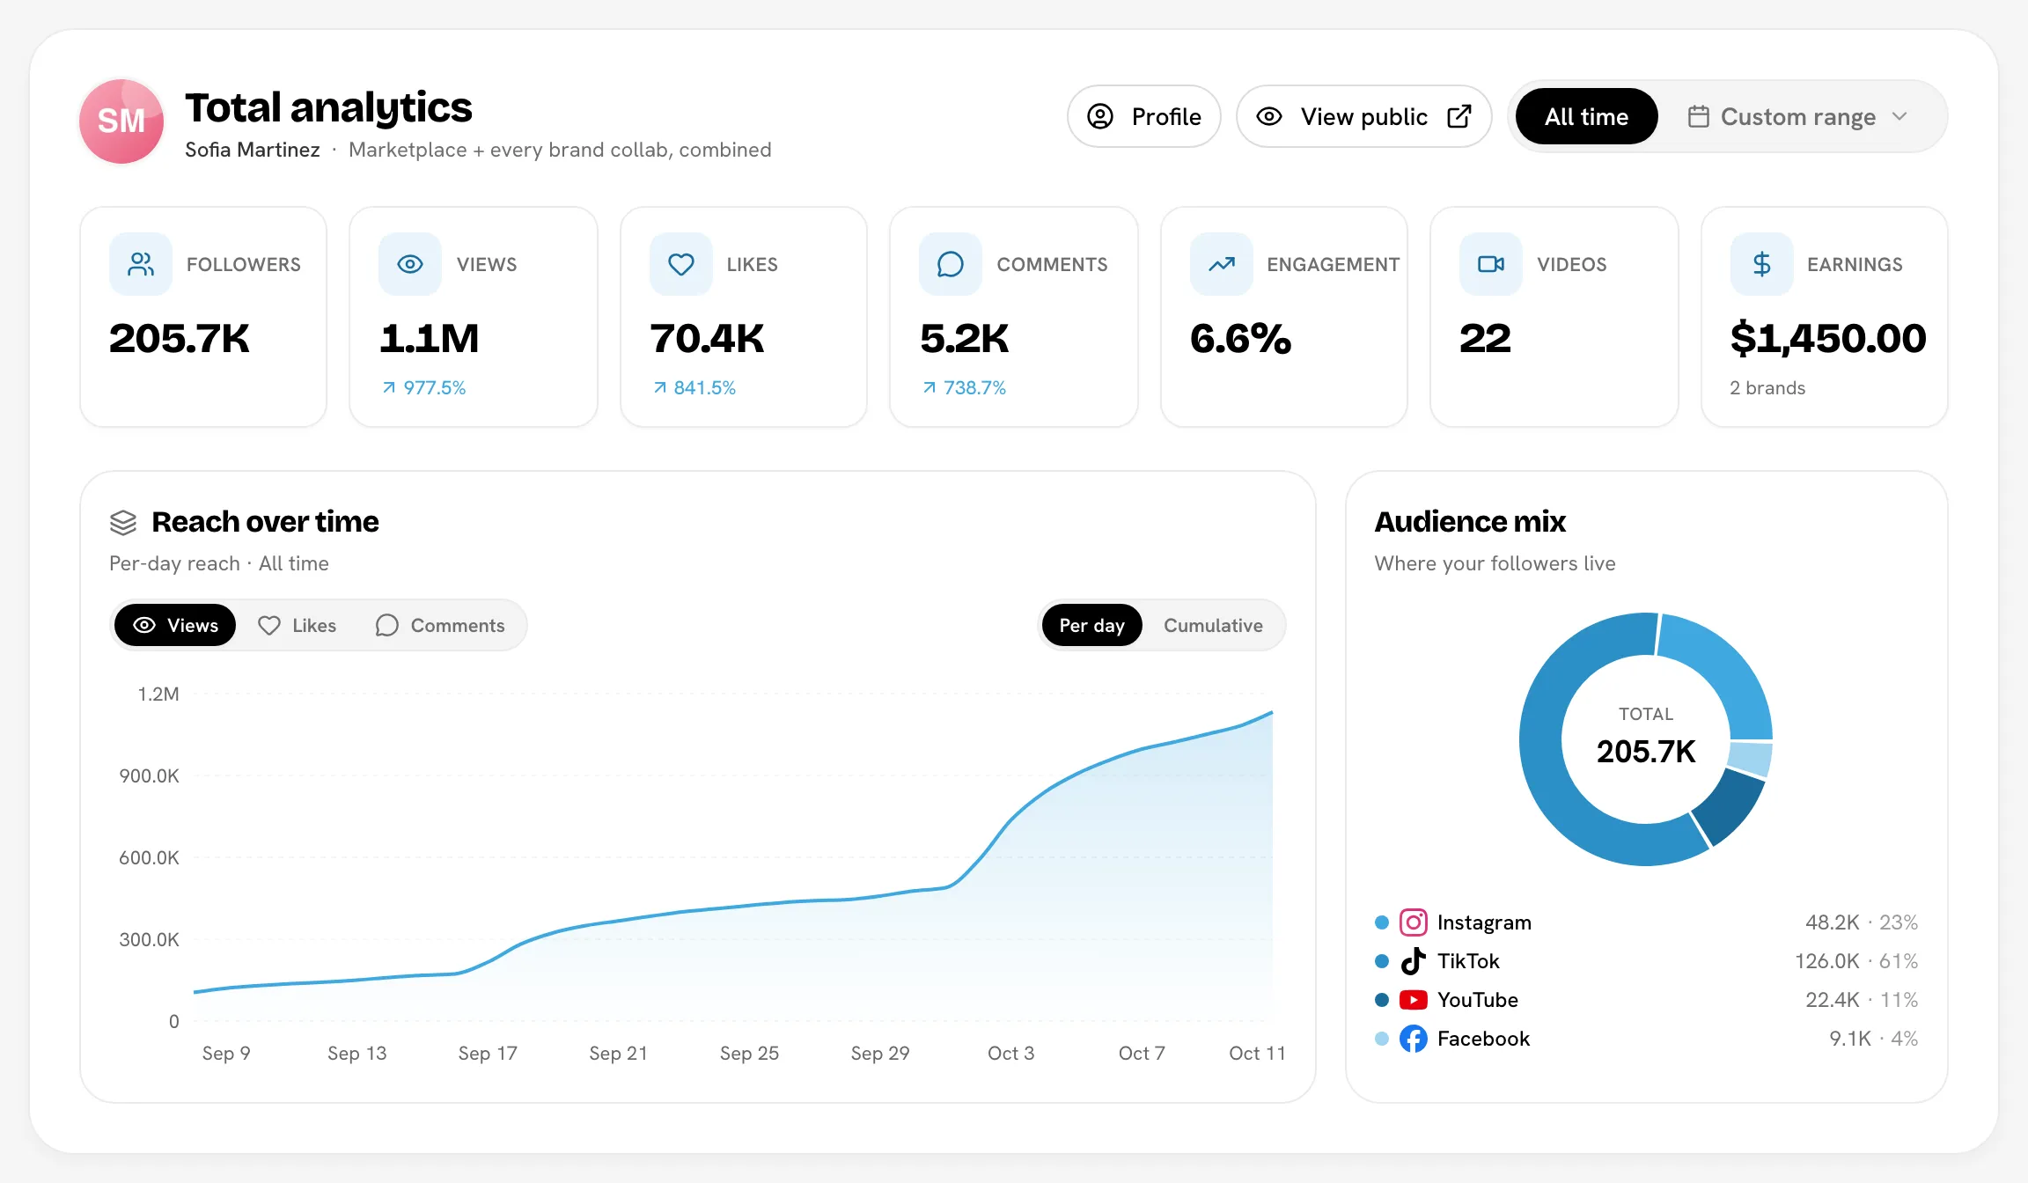Click the Instagram logo in the legend

(x=1414, y=922)
